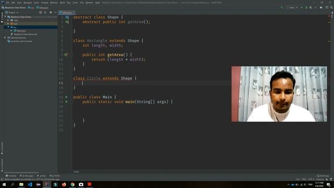The image size is (334, 188).
Task: Expand the out folder node
Action: pyautogui.click(x=8, y=23)
